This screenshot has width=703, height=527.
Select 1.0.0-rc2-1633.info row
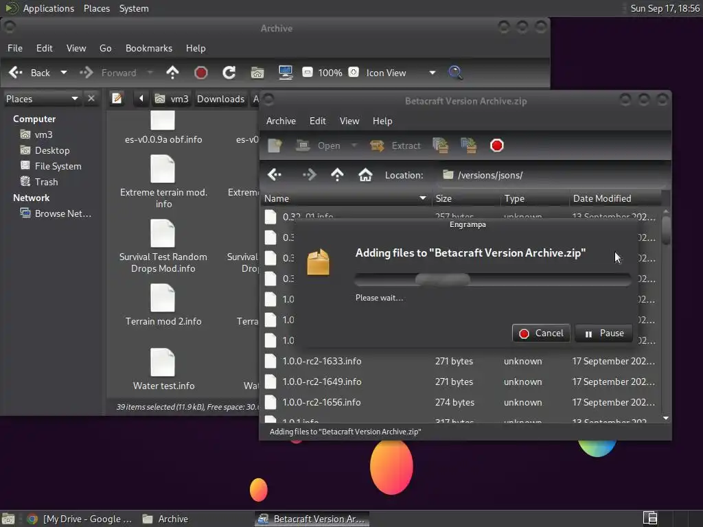tap(461, 361)
